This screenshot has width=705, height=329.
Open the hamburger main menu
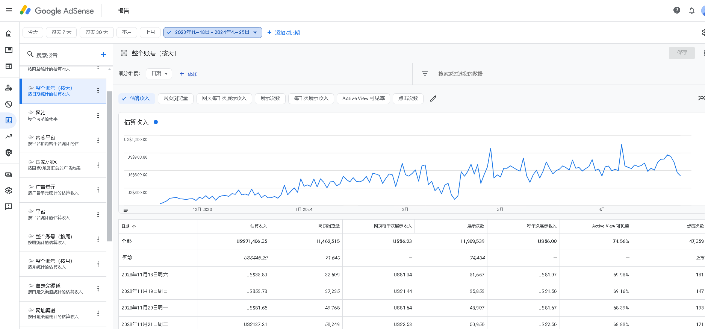pos(9,10)
